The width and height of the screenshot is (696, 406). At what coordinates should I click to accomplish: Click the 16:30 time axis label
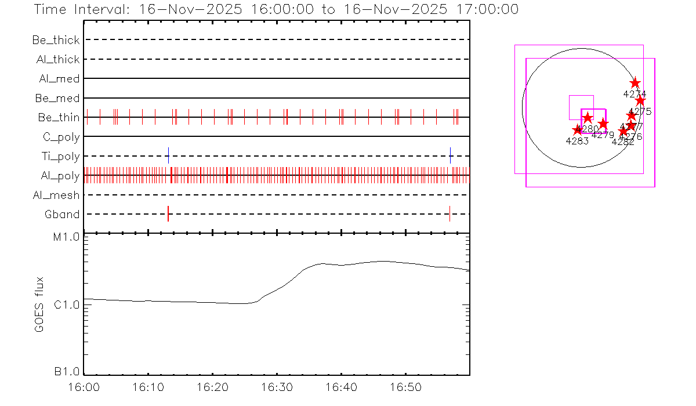[x=277, y=387]
